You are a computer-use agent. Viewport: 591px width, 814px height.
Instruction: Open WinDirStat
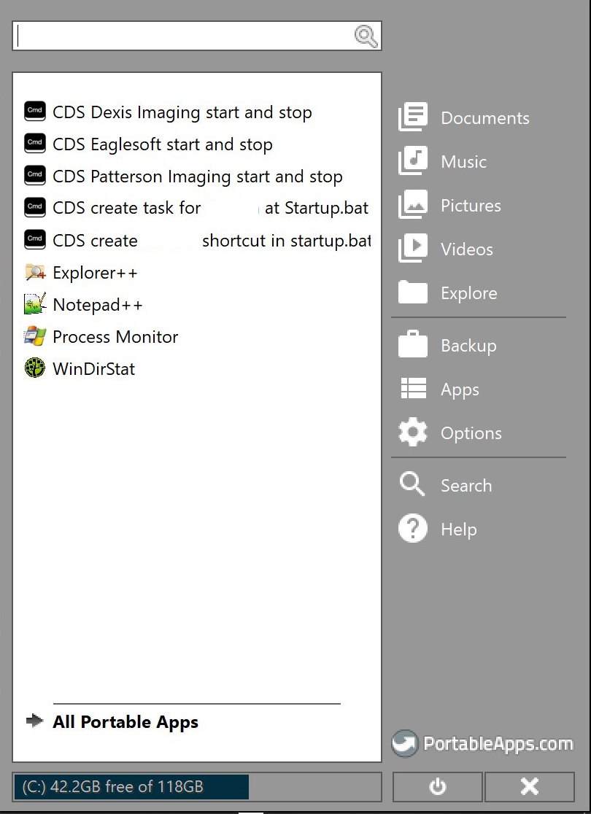93,368
